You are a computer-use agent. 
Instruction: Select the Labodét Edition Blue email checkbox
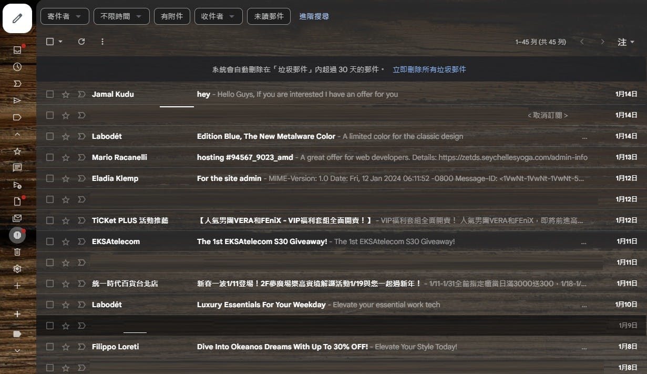coord(50,136)
